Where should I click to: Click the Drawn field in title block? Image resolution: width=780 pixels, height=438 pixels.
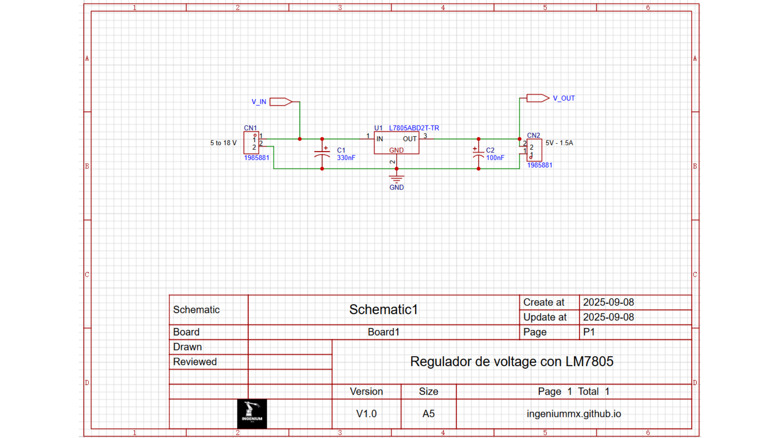click(x=187, y=347)
